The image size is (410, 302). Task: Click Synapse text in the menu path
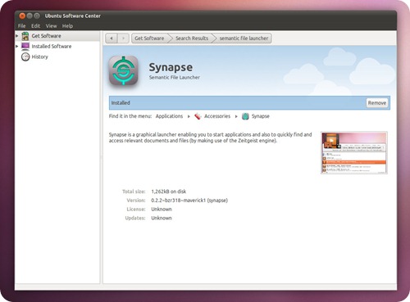(x=261, y=116)
